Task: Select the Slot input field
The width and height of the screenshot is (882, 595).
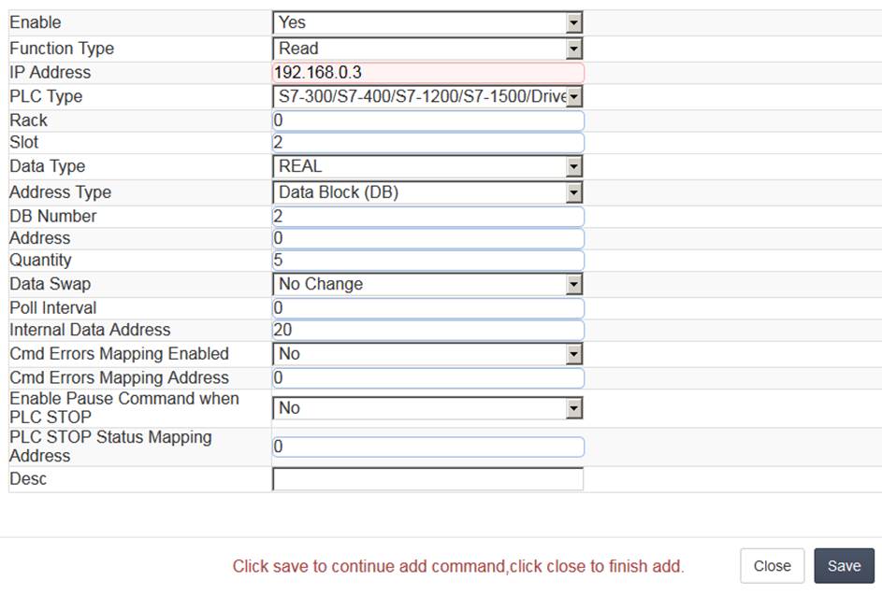Action: 428,143
